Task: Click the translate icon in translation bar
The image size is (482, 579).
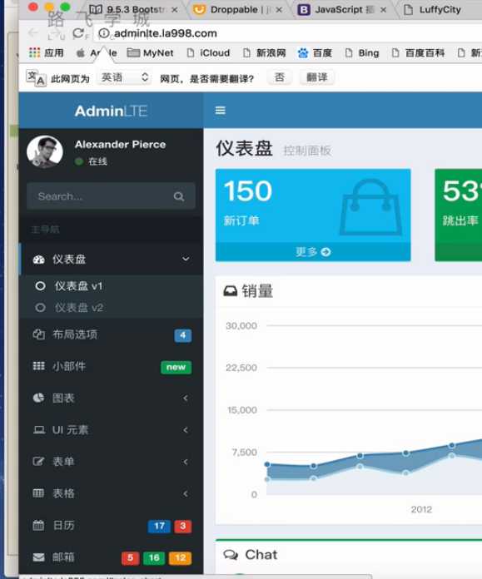Action: 36,78
